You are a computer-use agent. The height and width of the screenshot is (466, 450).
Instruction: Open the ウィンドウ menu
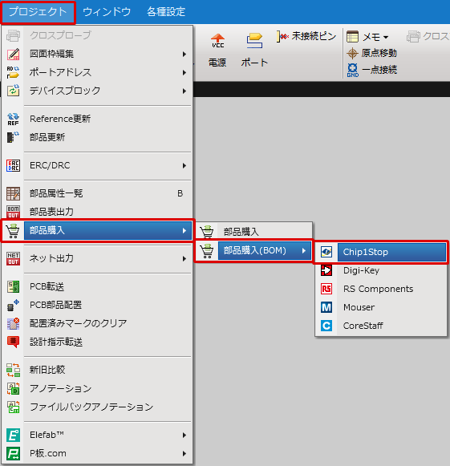107,12
